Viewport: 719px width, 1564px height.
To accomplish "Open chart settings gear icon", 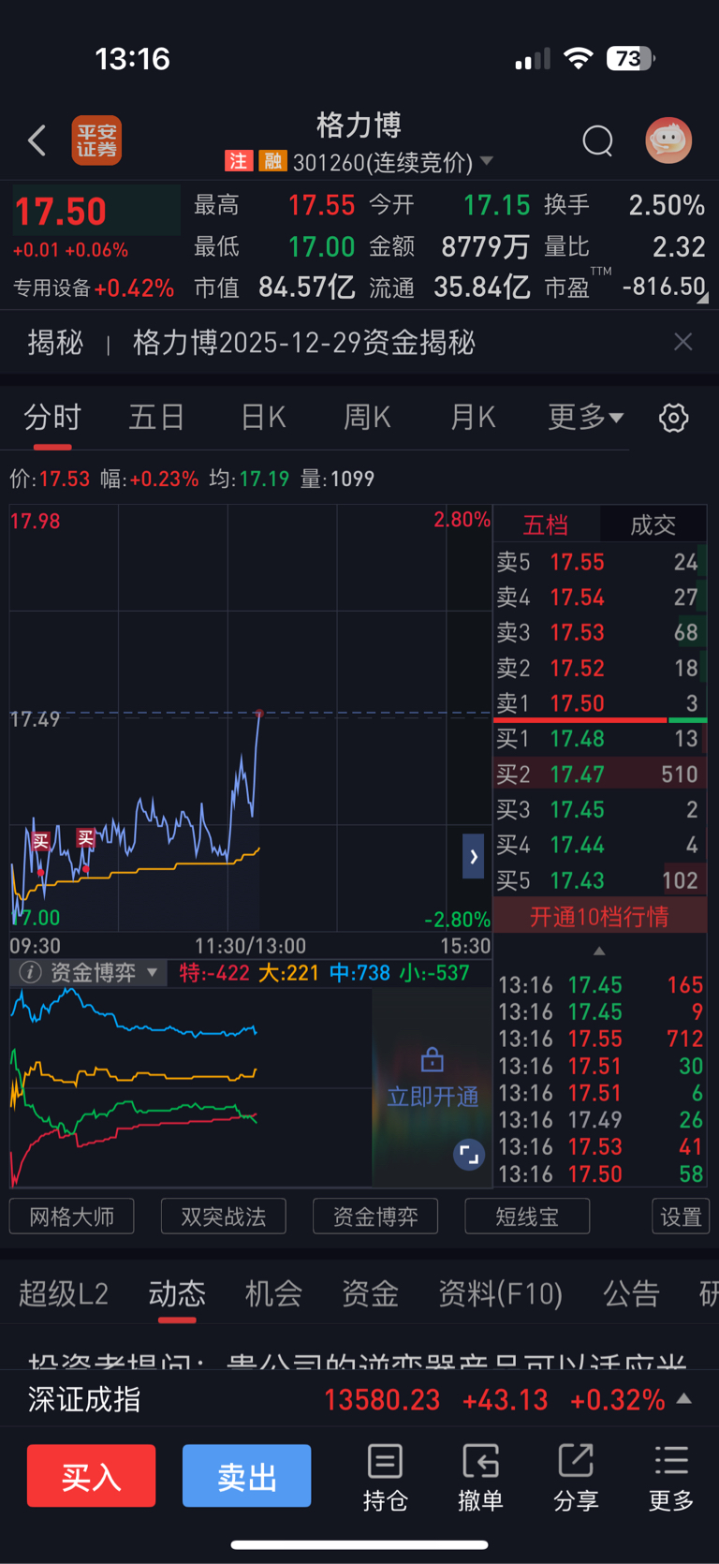I will click(x=674, y=418).
